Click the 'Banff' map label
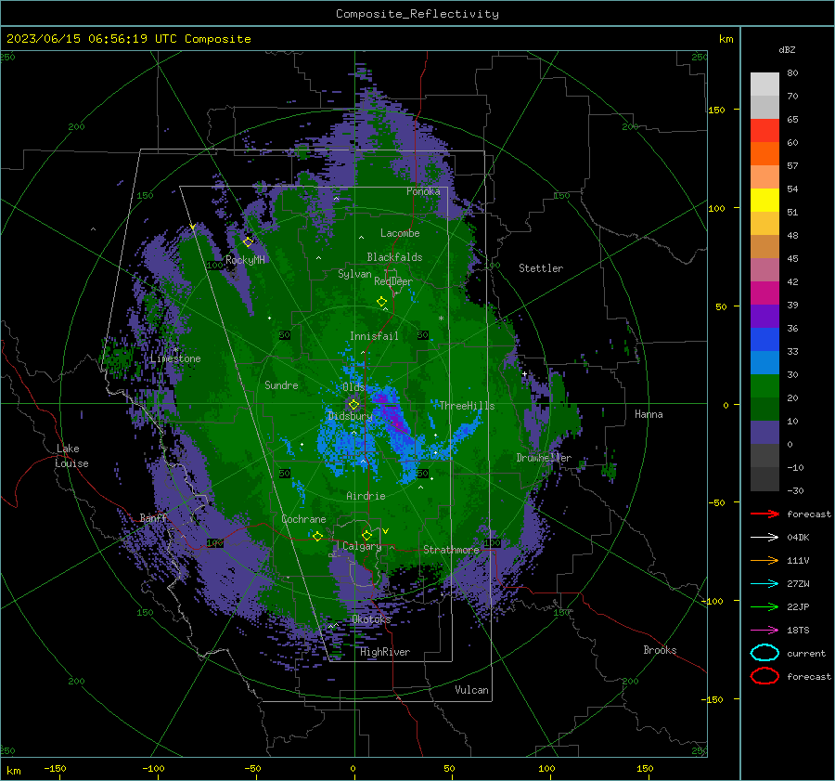 pos(154,518)
